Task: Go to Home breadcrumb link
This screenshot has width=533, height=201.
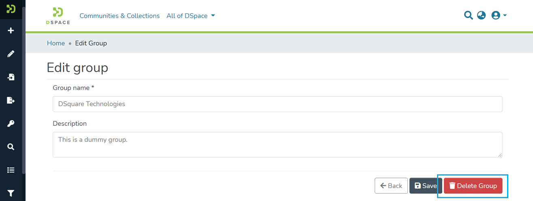Action: 56,43
